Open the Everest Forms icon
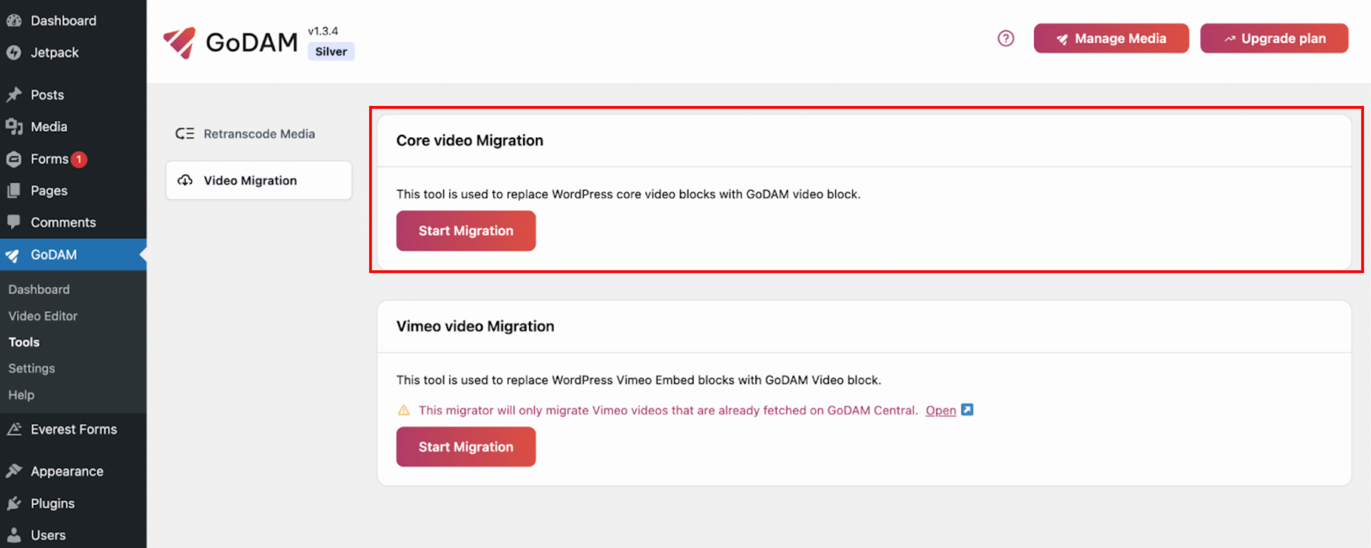 [x=14, y=429]
